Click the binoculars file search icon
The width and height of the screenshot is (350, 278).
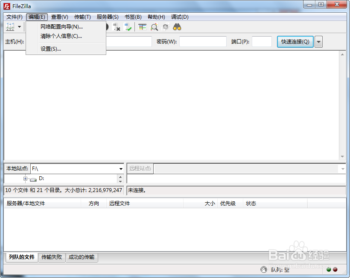[x=177, y=27]
